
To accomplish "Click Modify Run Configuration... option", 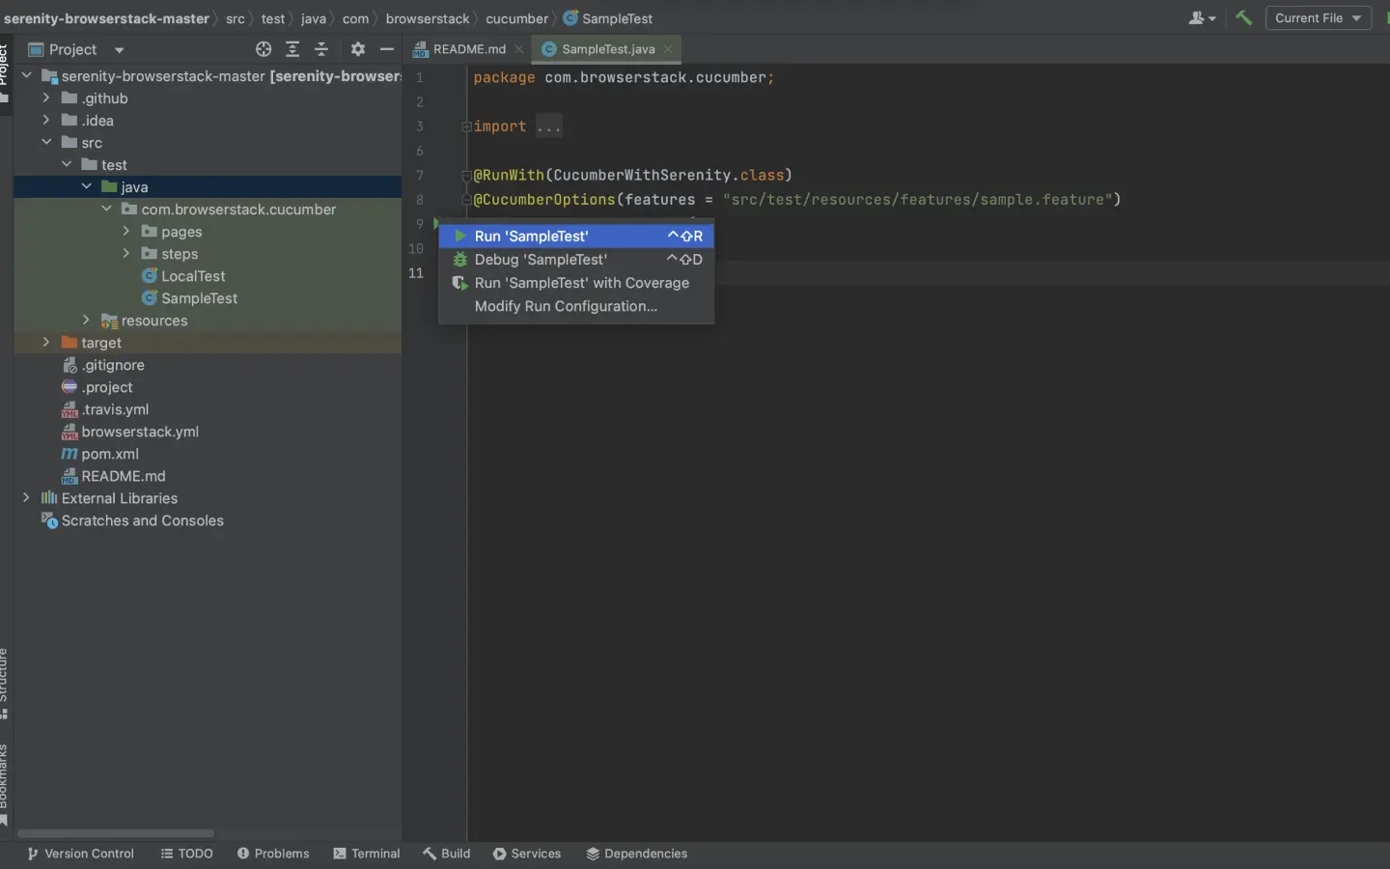I will (x=566, y=306).
